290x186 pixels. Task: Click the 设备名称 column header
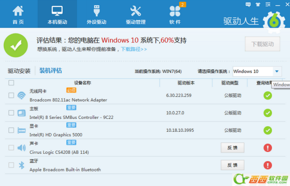[83, 83]
